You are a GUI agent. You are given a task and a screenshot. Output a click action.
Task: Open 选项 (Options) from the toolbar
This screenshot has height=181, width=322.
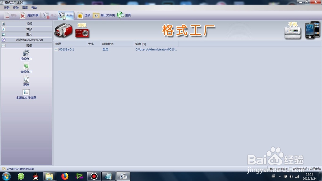click(84, 15)
